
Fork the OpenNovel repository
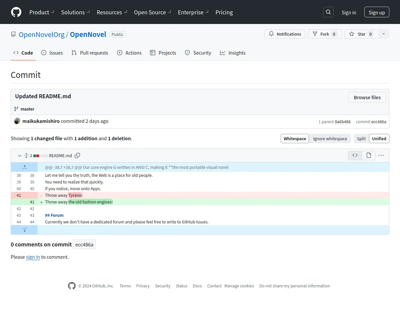tap(325, 34)
